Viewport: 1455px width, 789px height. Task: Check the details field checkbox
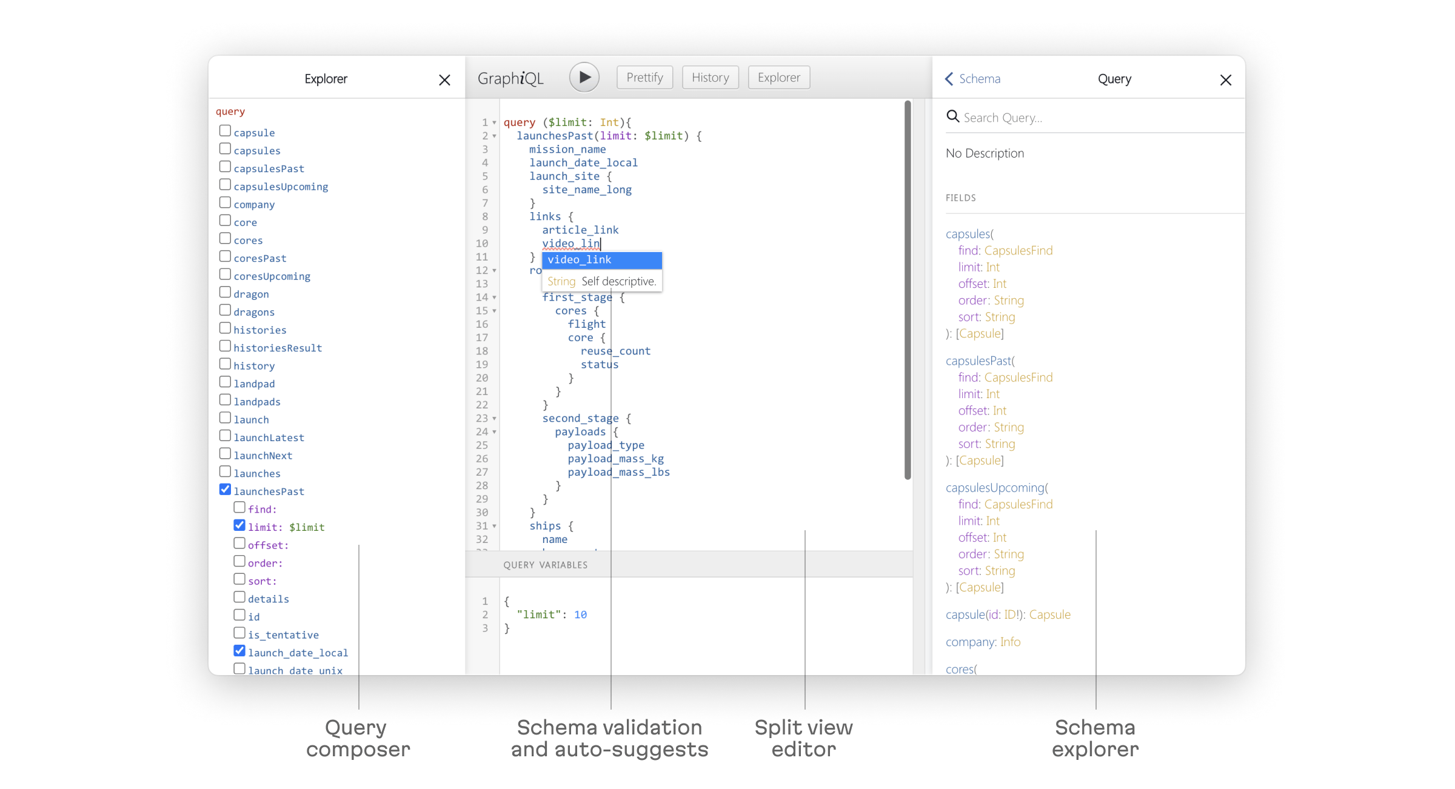click(x=239, y=597)
